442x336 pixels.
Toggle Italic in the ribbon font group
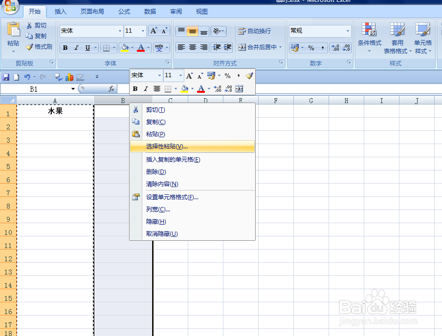[x=76, y=48]
